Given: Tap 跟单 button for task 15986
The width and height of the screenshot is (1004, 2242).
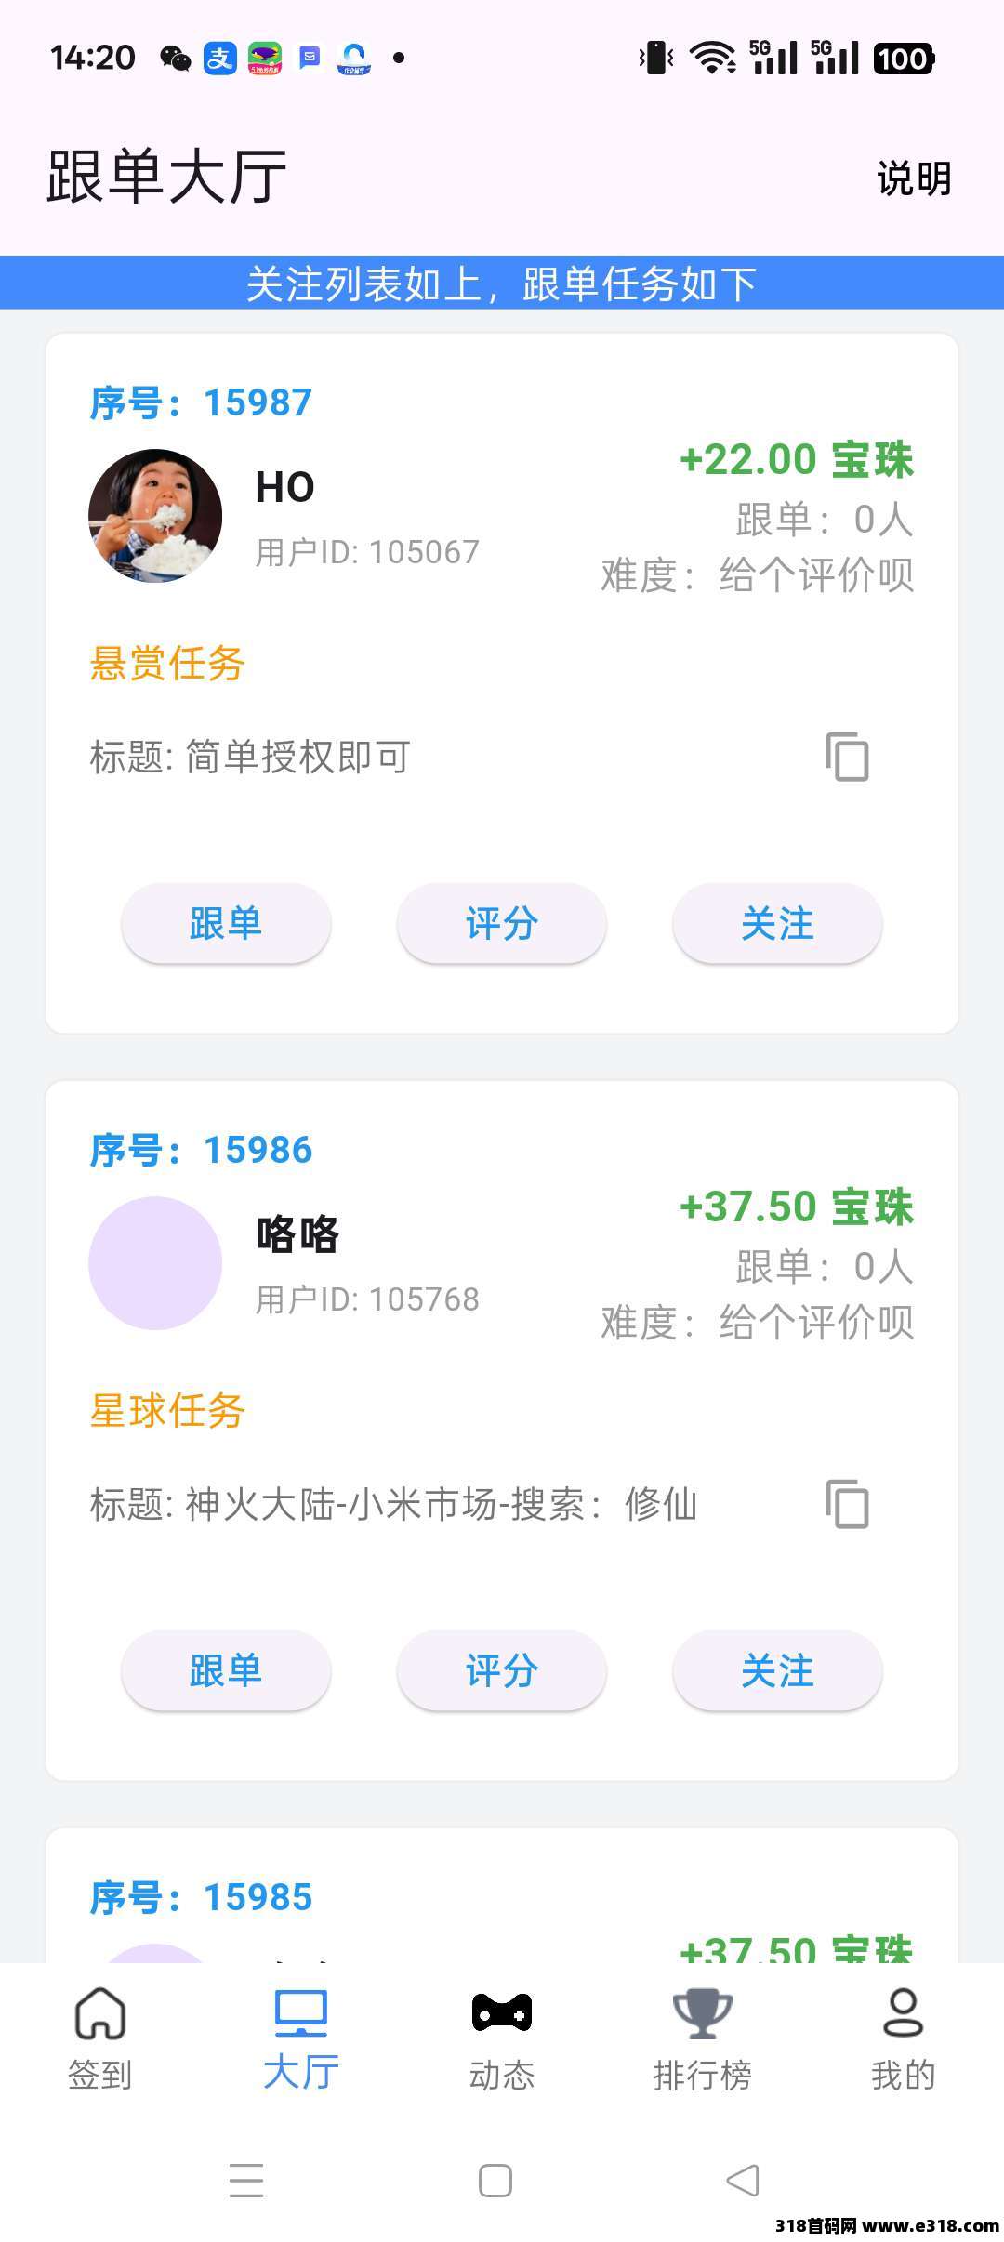Looking at the screenshot, I should pyautogui.click(x=226, y=1671).
